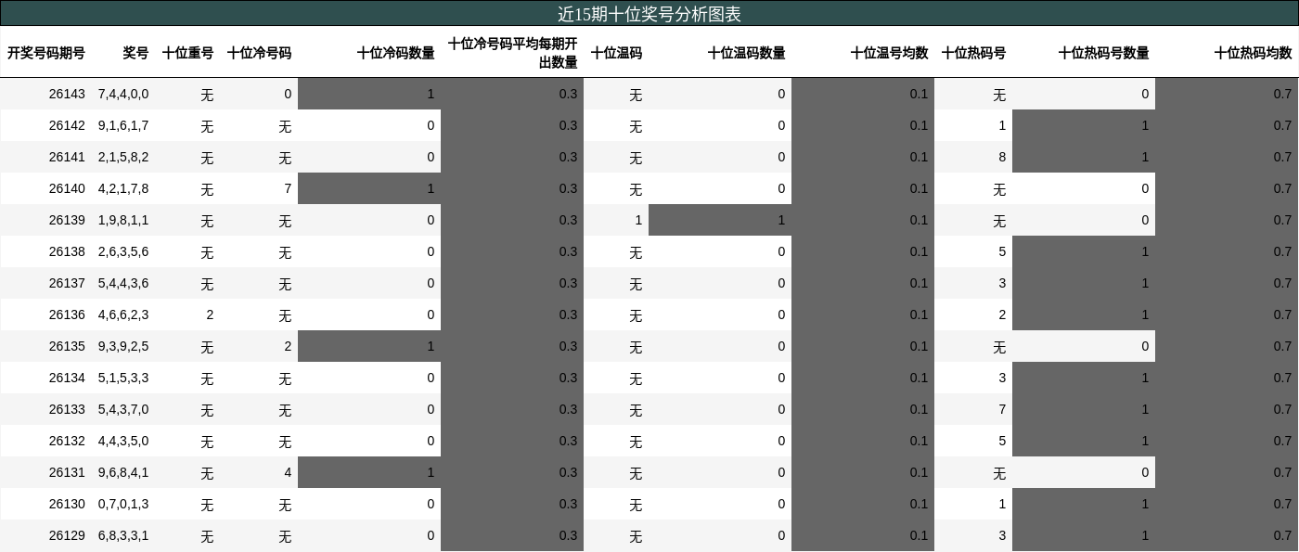This screenshot has height=552, width=1299.
Task: Select the 十位温号均数 column header
Action: click(x=889, y=53)
